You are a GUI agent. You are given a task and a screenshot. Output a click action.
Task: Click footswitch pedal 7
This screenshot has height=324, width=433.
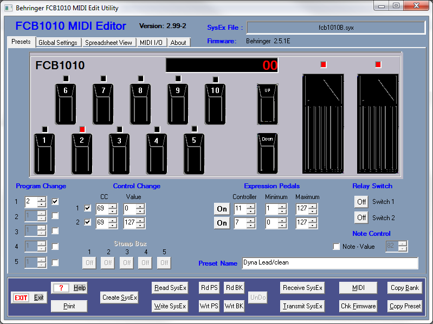tap(103, 104)
